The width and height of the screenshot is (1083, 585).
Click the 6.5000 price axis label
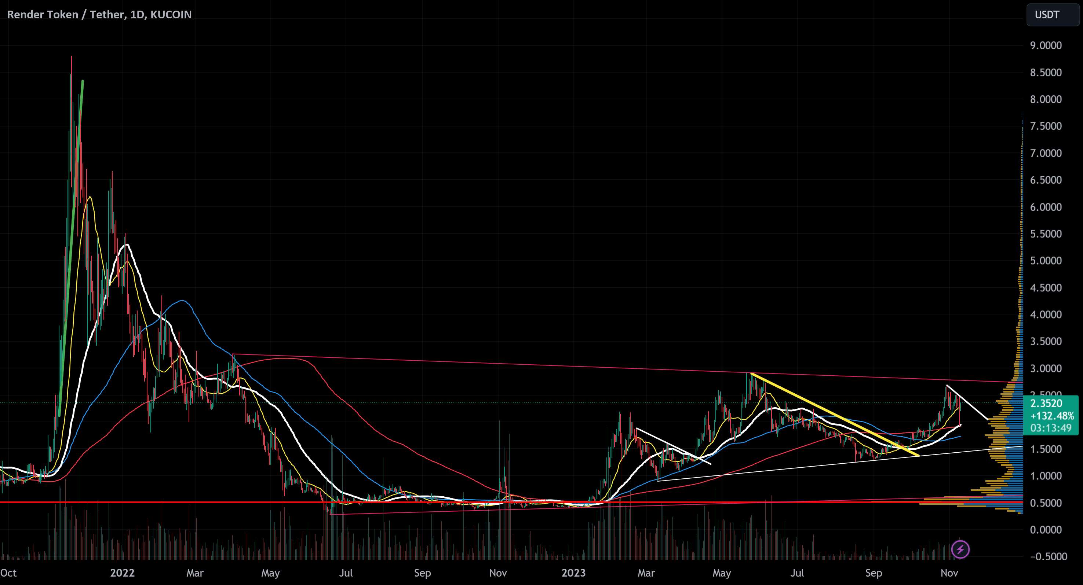pyautogui.click(x=1046, y=180)
